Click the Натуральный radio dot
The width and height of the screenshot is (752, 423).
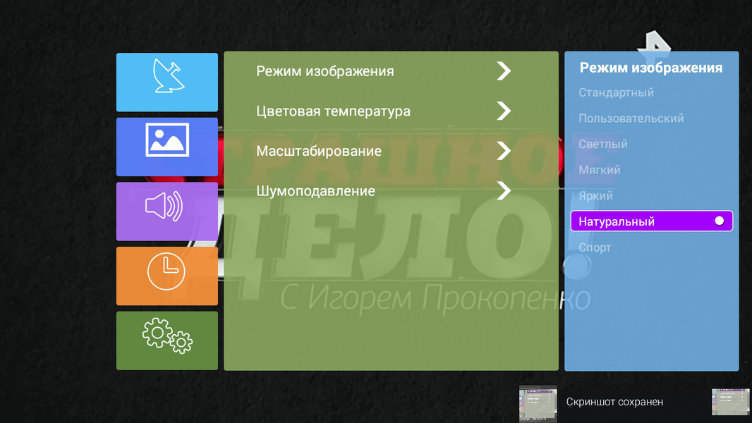719,221
